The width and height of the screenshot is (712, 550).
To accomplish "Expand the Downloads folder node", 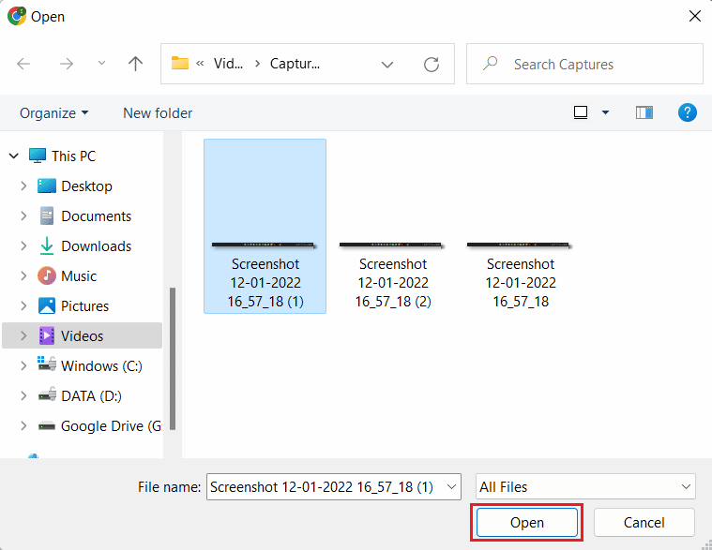I will 23,245.
